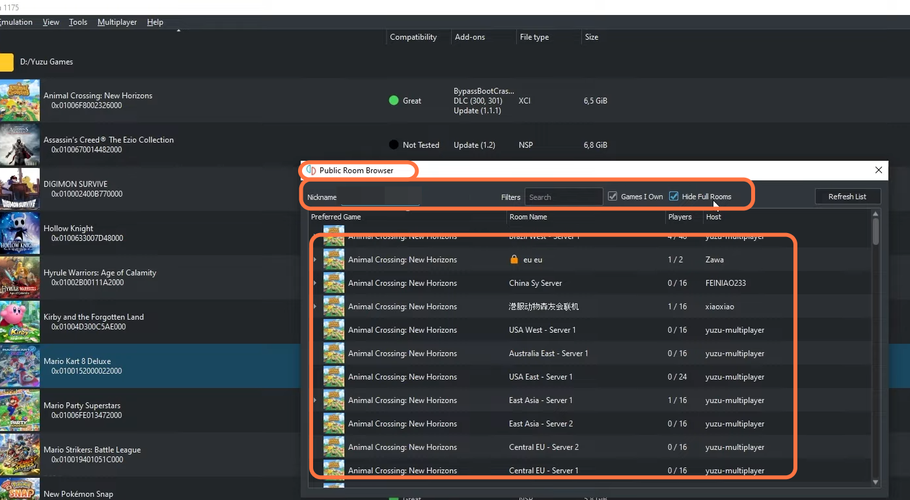
Task: Select the Kirby and the Forgotten Land icon
Action: 20,322
